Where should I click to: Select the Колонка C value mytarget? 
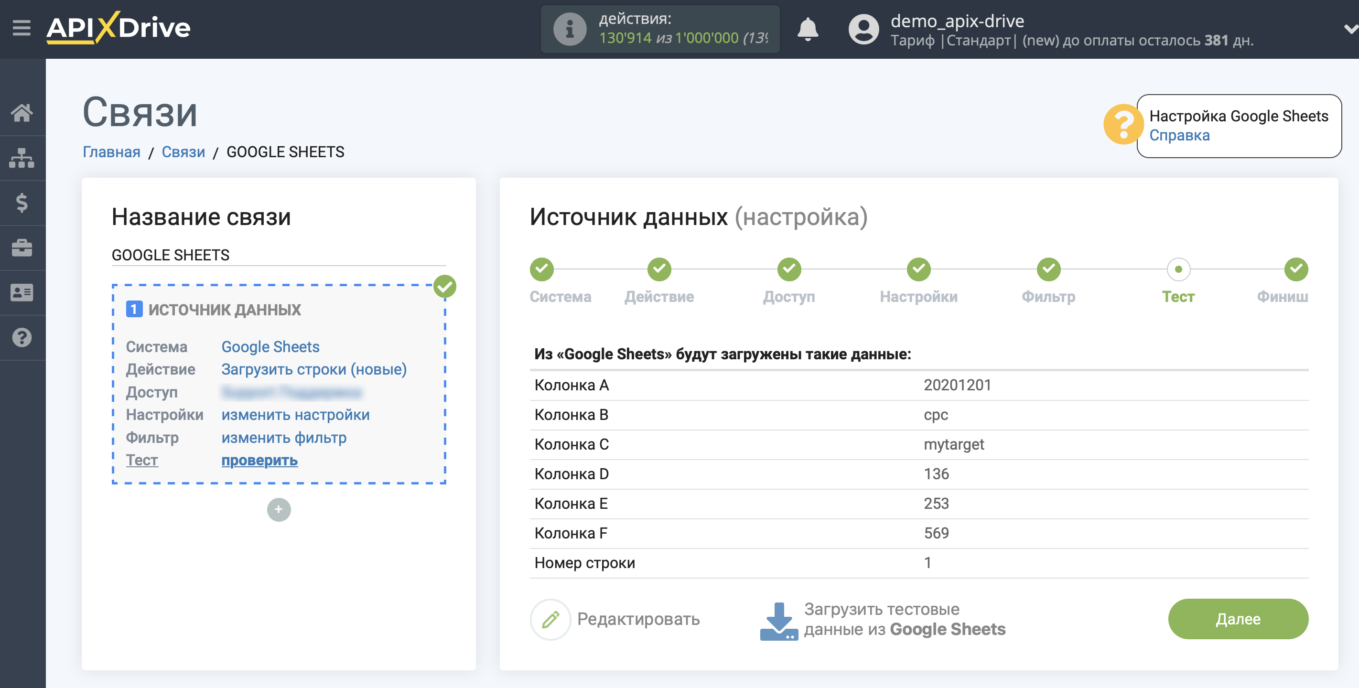tap(953, 444)
